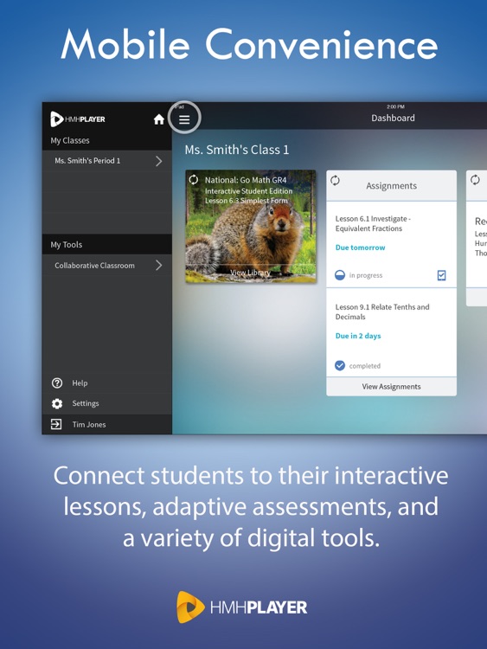Click the Help question mark icon

pos(57,382)
